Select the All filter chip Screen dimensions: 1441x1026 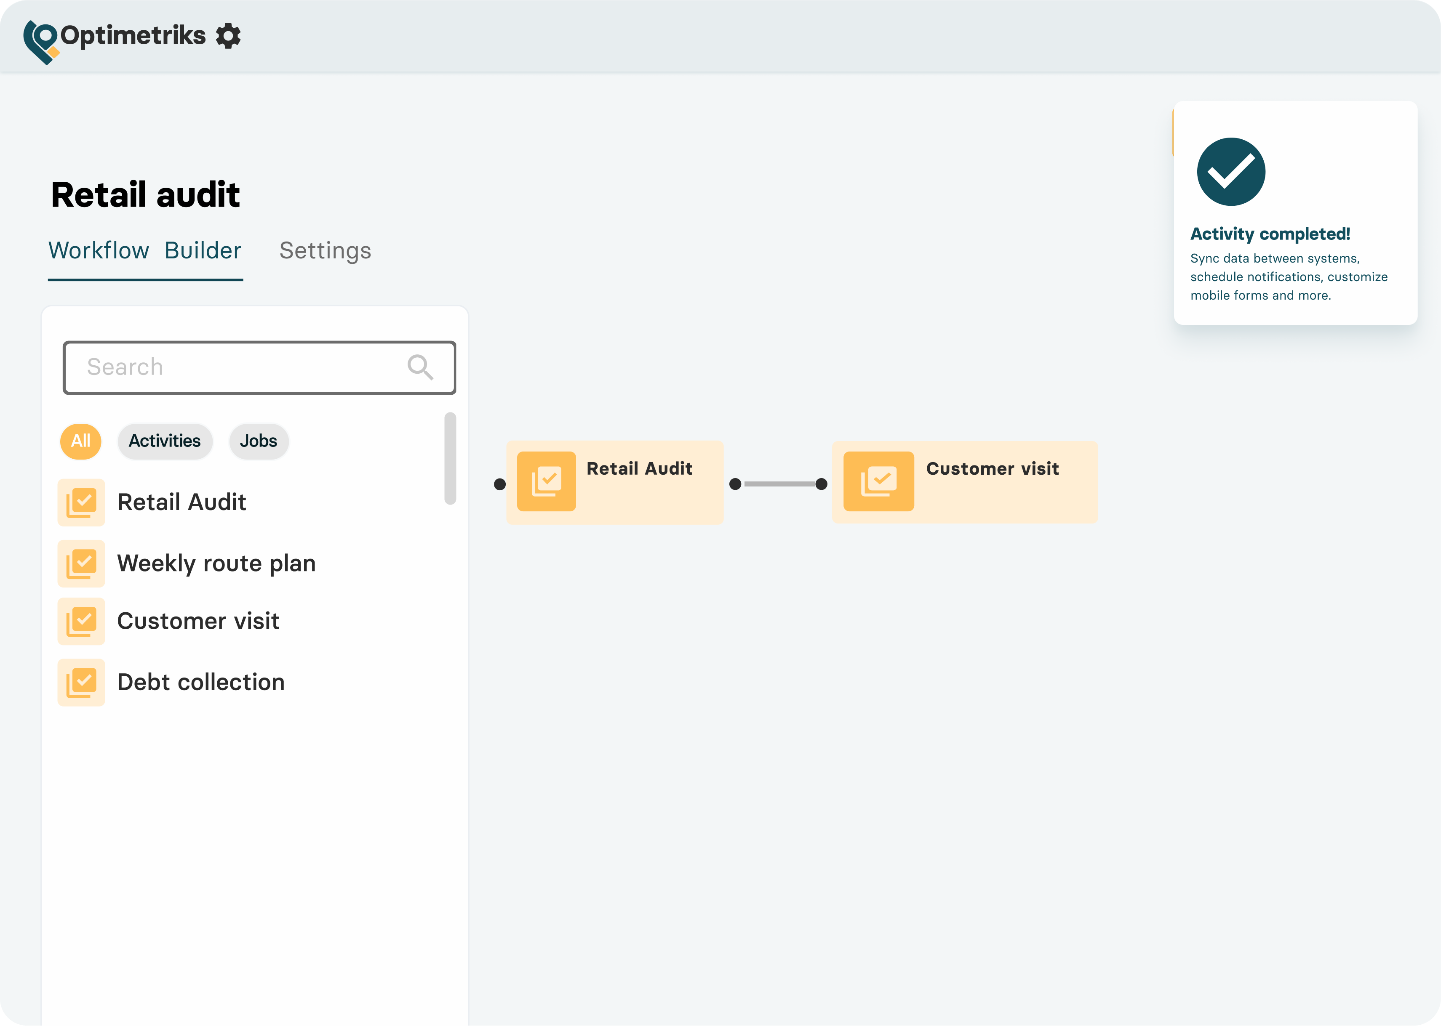pyautogui.click(x=81, y=441)
